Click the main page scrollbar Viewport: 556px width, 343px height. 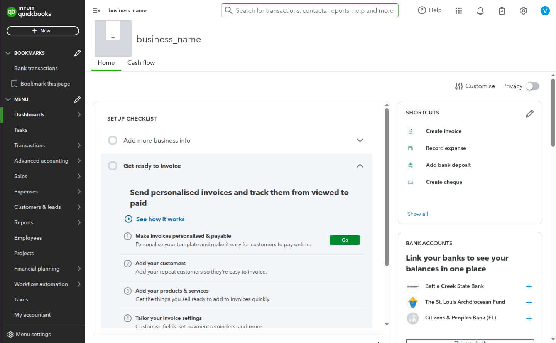coord(553,113)
